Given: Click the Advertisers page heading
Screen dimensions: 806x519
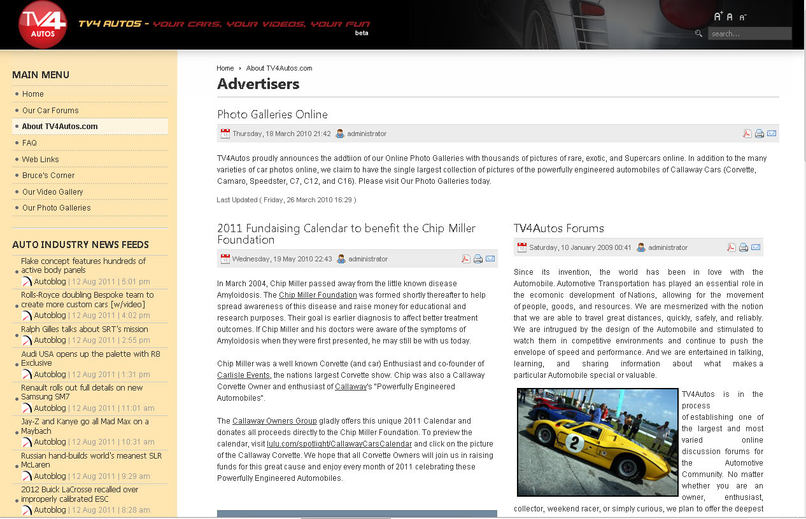Looking at the screenshot, I should [x=258, y=84].
